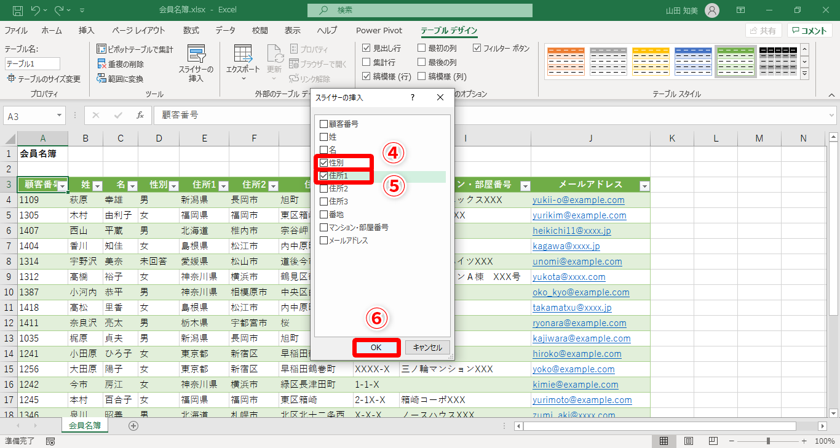Click the 共有 share button
Screen dimensions: 840x448
pos(763,31)
